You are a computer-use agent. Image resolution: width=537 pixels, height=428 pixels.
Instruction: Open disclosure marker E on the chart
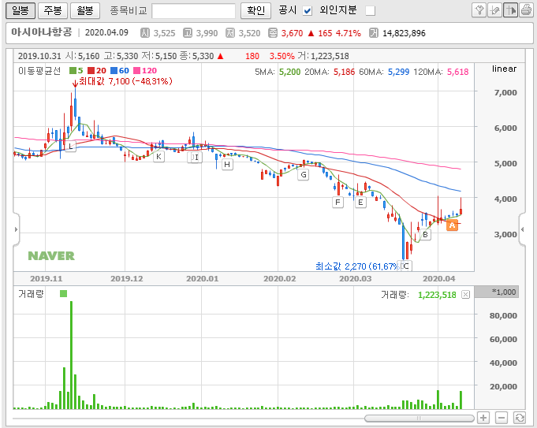[x=360, y=203]
